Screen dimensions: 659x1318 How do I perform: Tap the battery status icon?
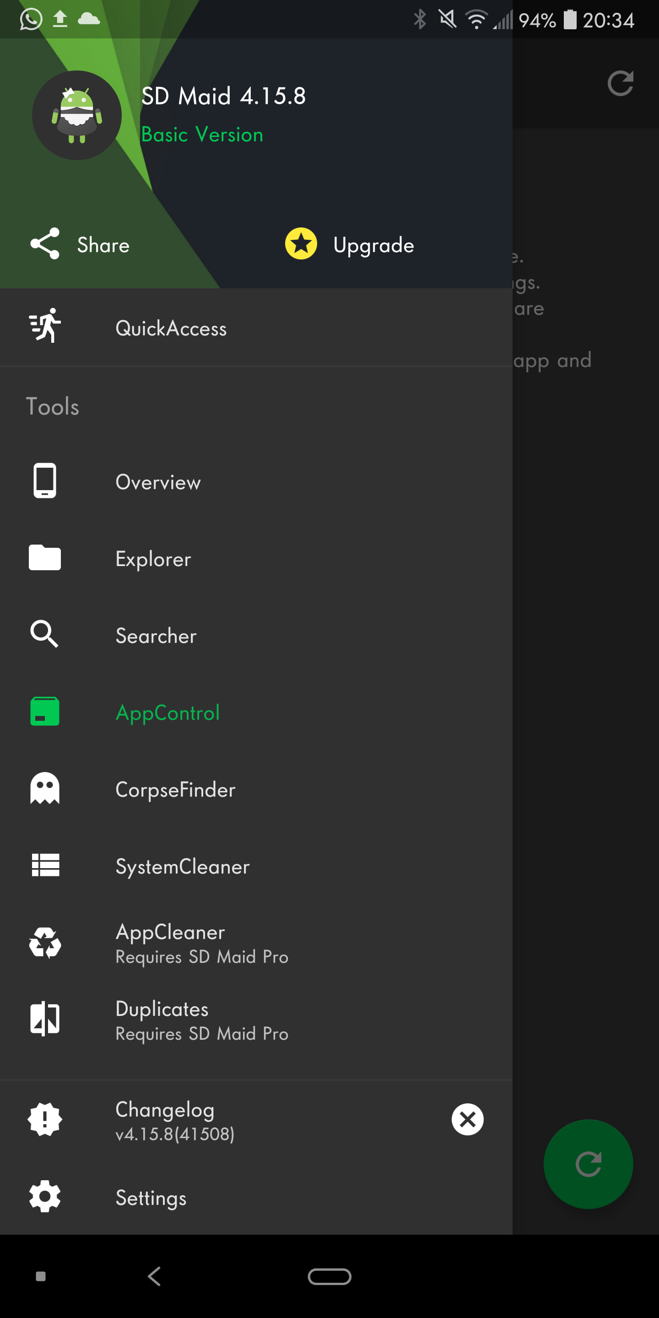tap(570, 19)
